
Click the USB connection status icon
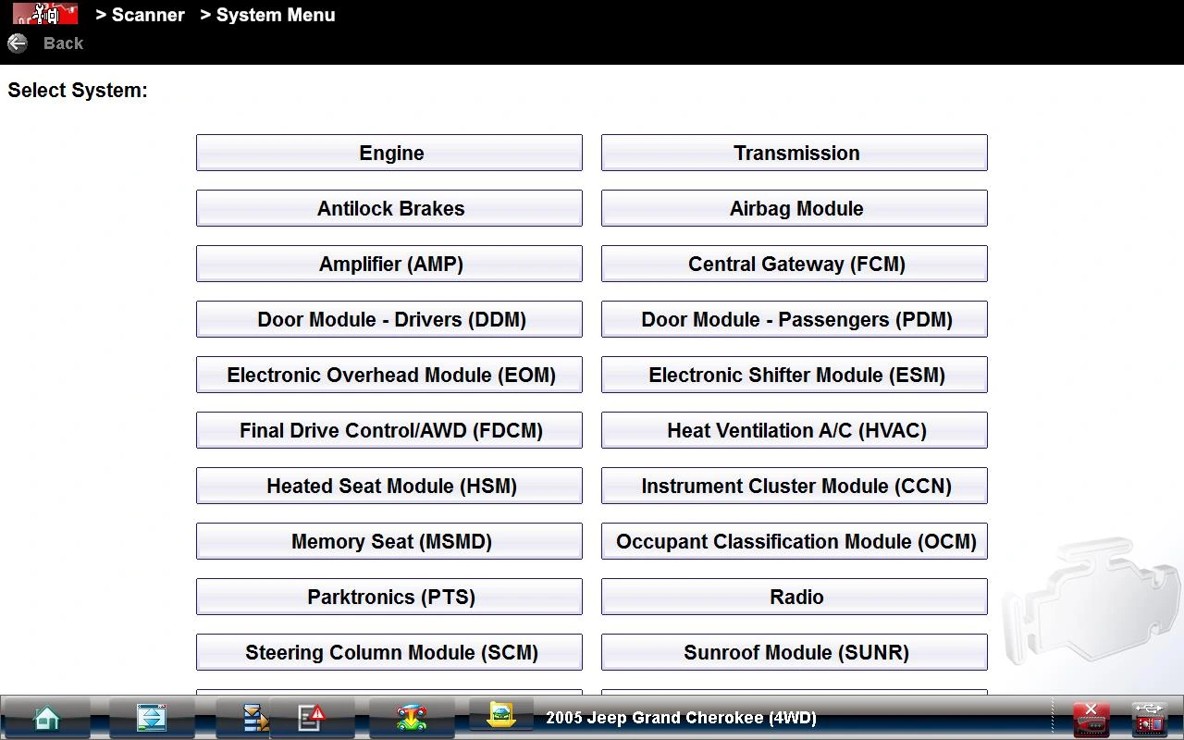click(1150, 718)
